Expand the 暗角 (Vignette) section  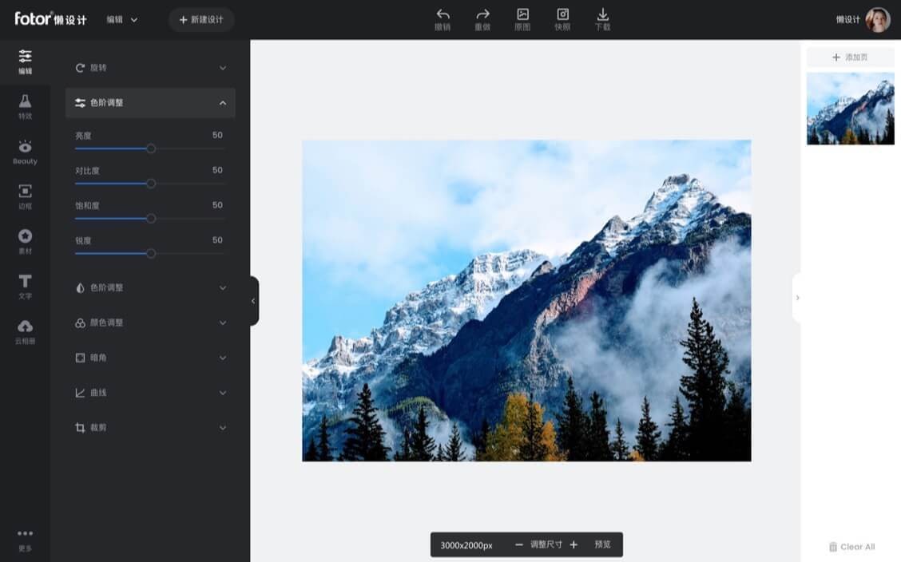(x=149, y=358)
